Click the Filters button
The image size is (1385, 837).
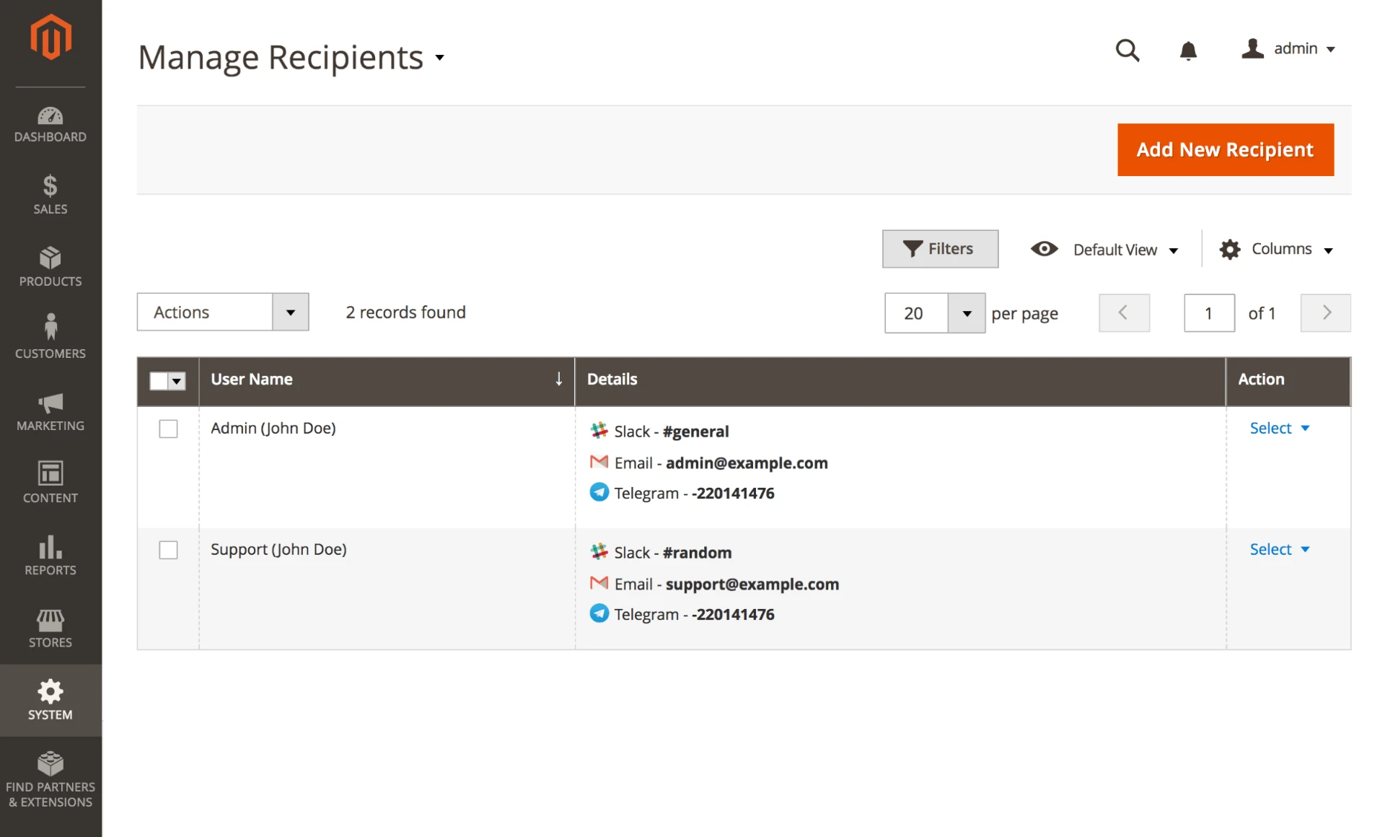[x=939, y=249]
